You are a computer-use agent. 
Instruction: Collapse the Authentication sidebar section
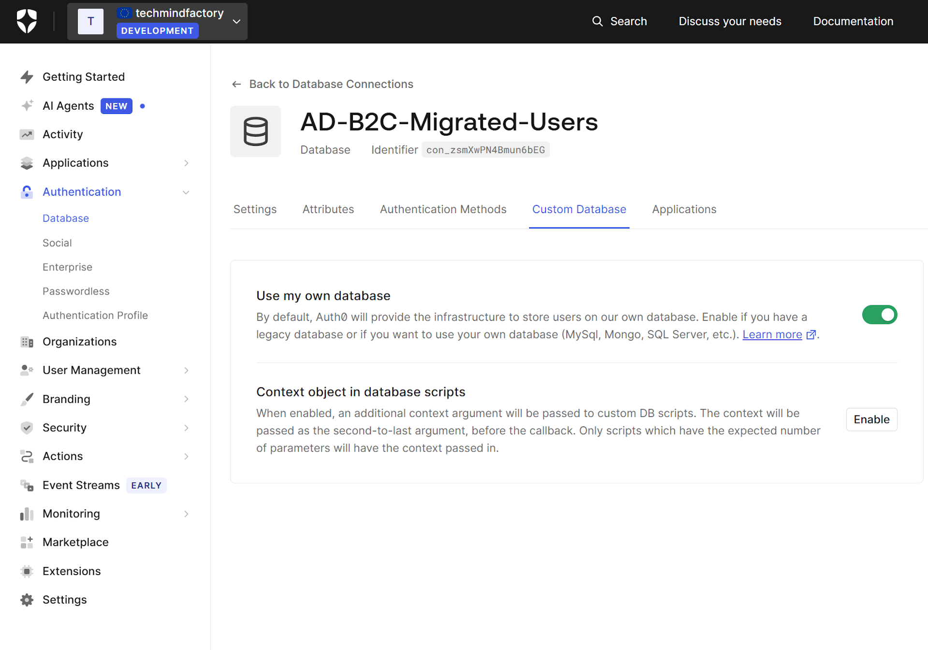(186, 192)
